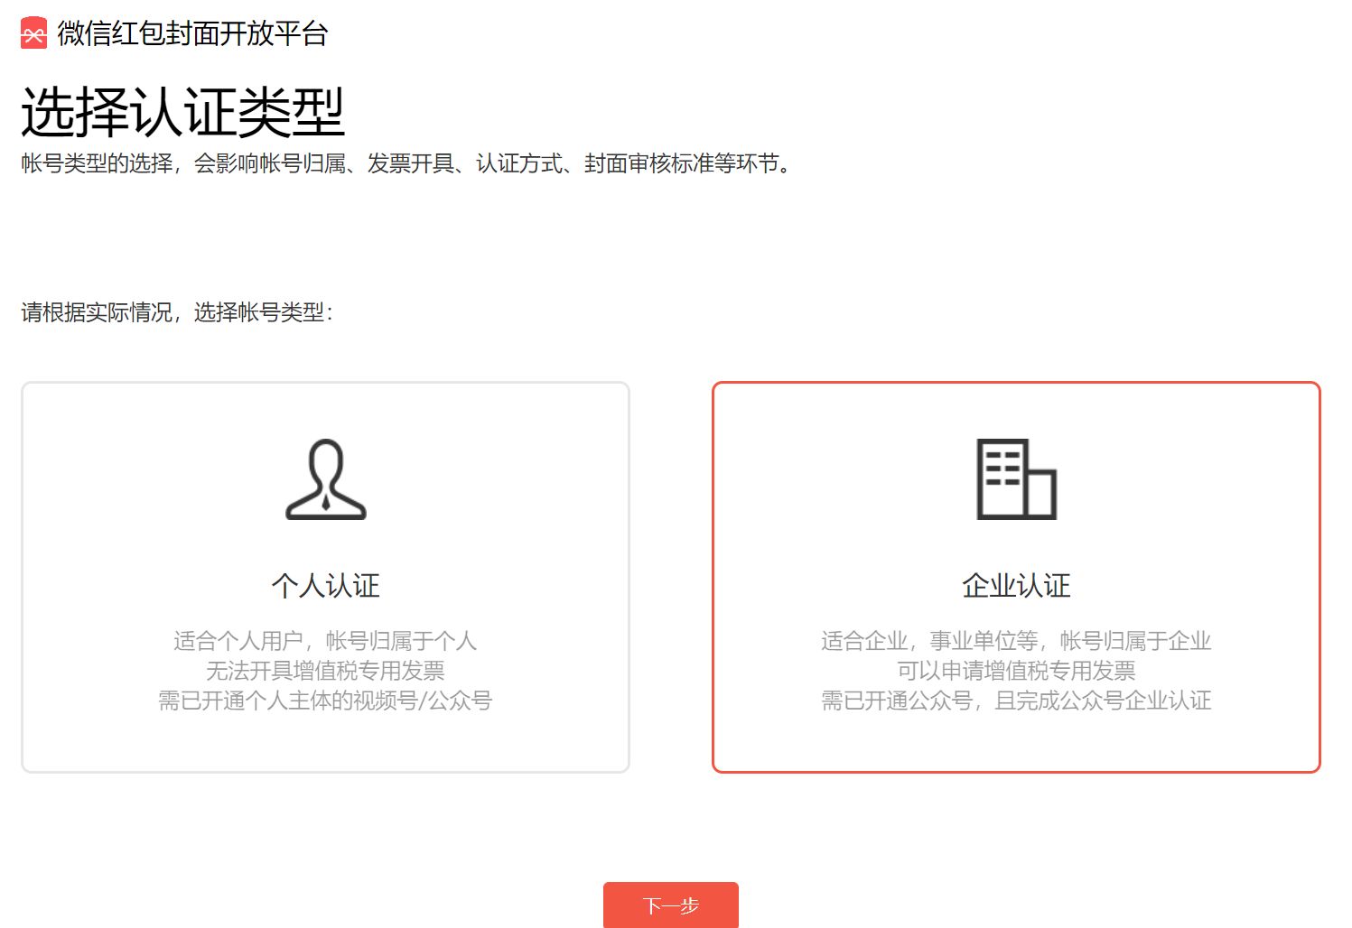Click the person silhouette icon
The width and height of the screenshot is (1352, 928).
coord(325,478)
